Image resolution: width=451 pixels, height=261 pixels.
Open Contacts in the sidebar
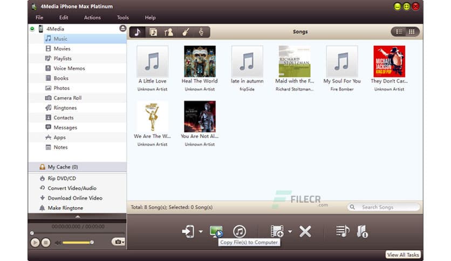[85, 118]
